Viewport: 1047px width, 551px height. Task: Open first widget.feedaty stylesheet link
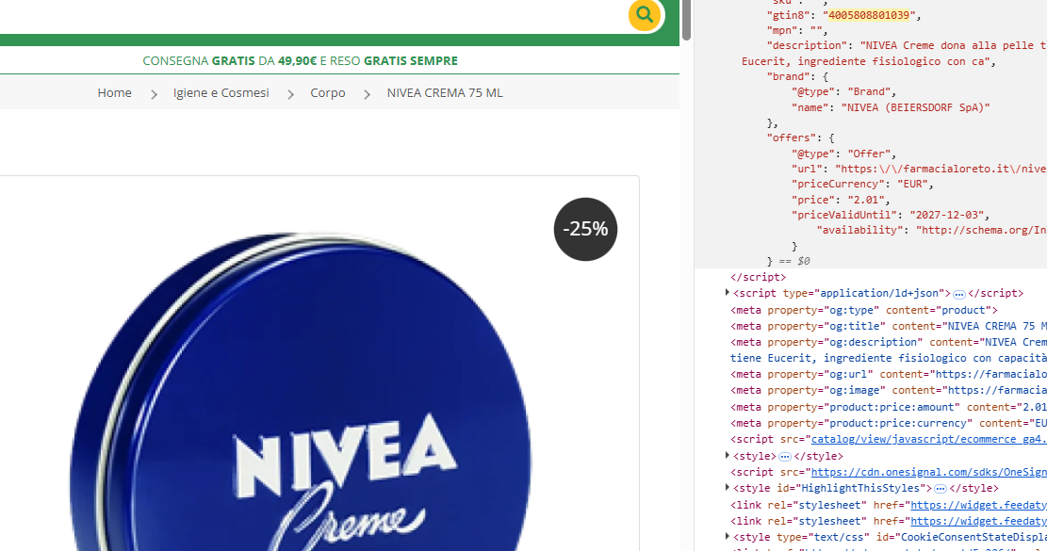979,505
